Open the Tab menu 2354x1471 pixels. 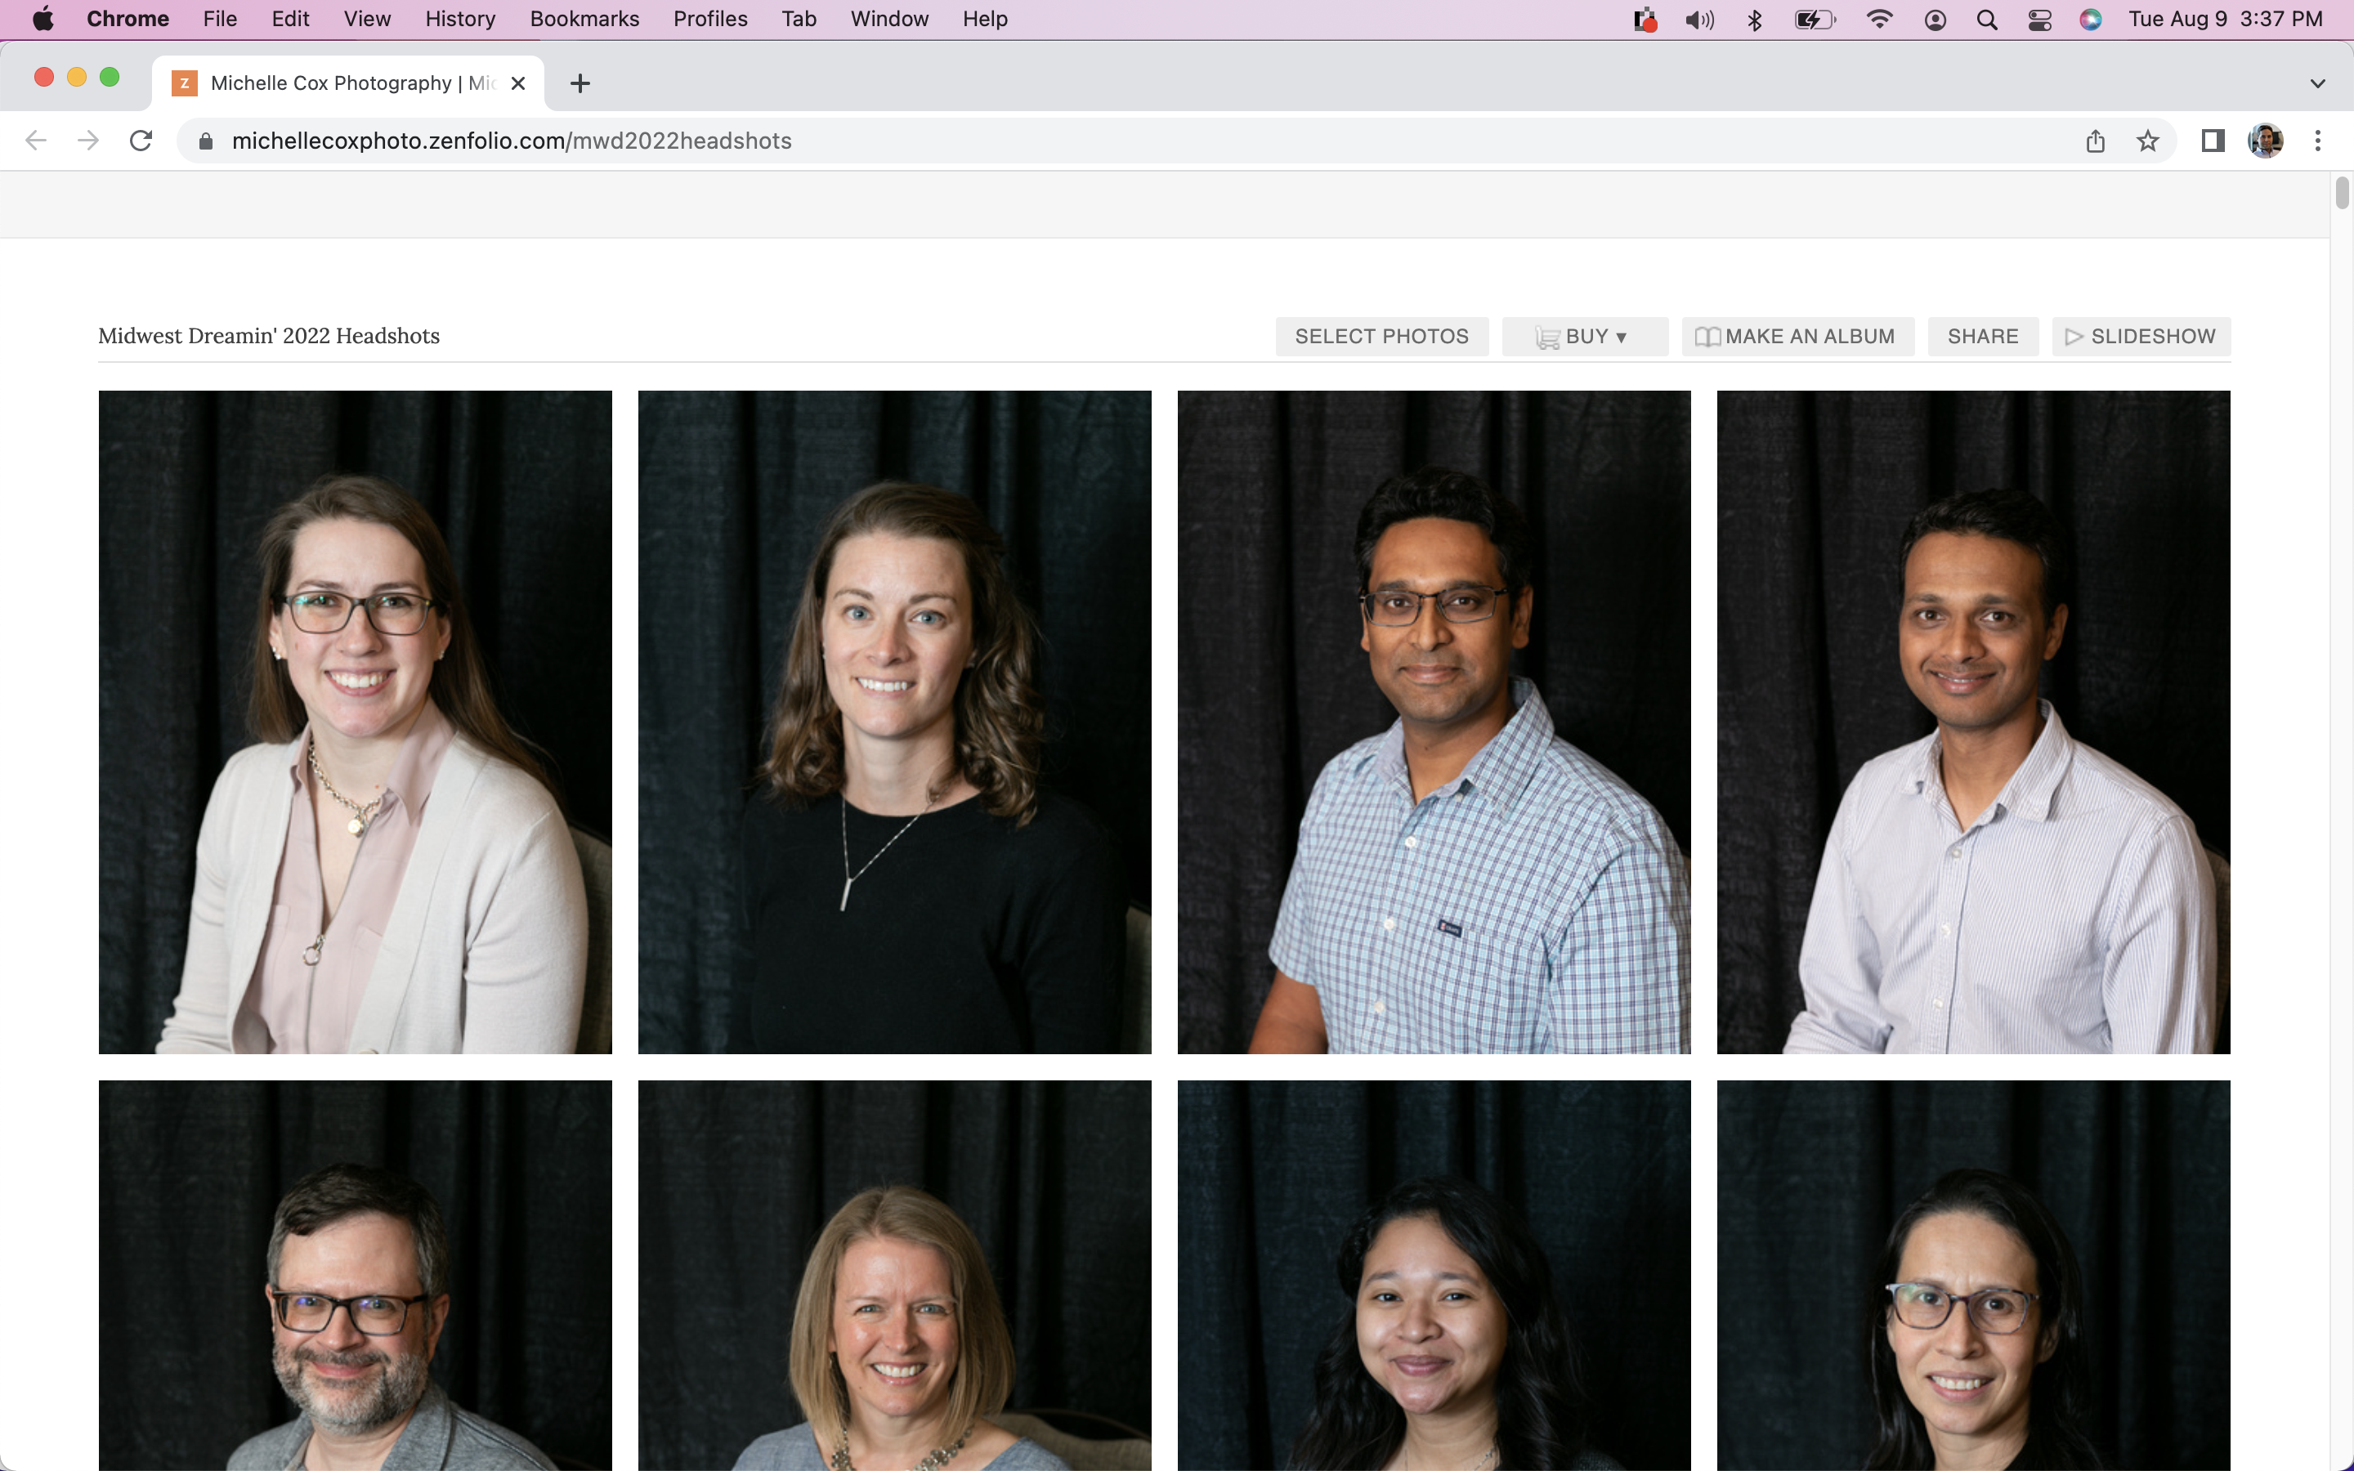(799, 20)
